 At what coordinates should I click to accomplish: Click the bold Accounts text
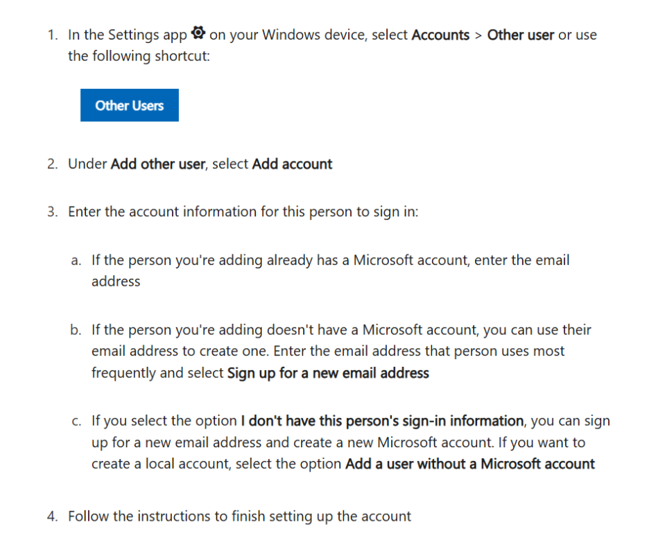[x=440, y=35]
